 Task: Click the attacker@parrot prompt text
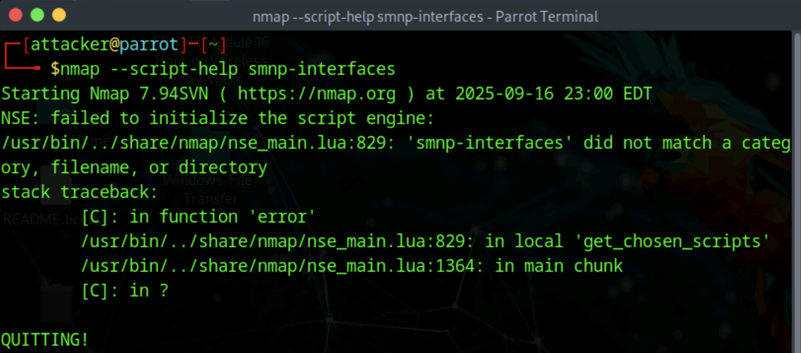coord(104,45)
